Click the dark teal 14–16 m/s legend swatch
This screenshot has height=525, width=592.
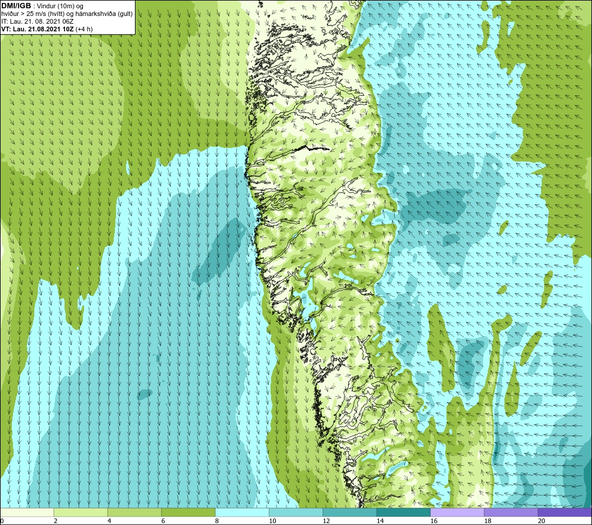click(403, 512)
